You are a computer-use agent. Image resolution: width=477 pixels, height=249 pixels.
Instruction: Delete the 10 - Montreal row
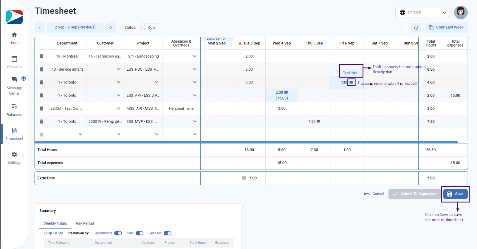tap(41, 56)
